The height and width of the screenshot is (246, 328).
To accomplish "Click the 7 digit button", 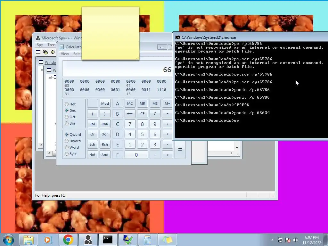I will pyautogui.click(x=130, y=124).
